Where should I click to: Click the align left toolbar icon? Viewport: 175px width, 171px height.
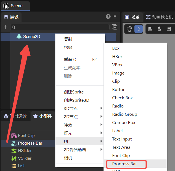tap(150, 29)
